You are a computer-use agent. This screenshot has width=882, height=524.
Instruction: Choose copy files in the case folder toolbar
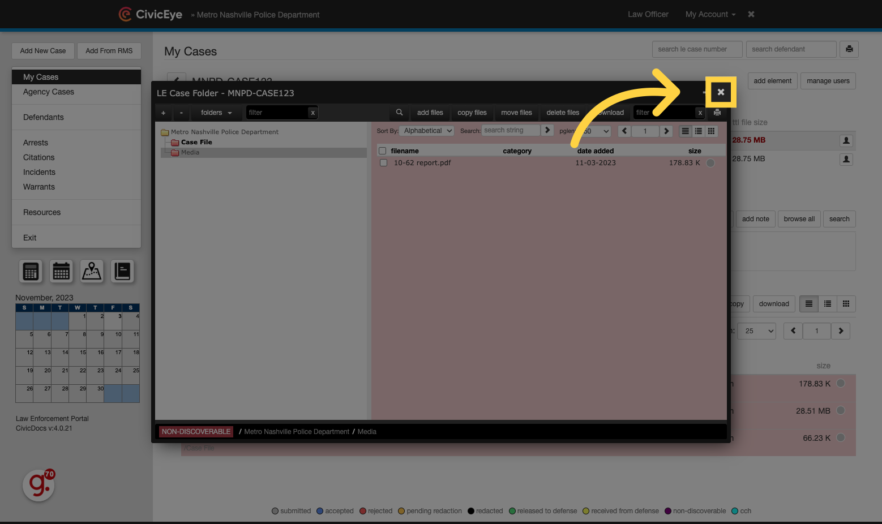point(472,113)
